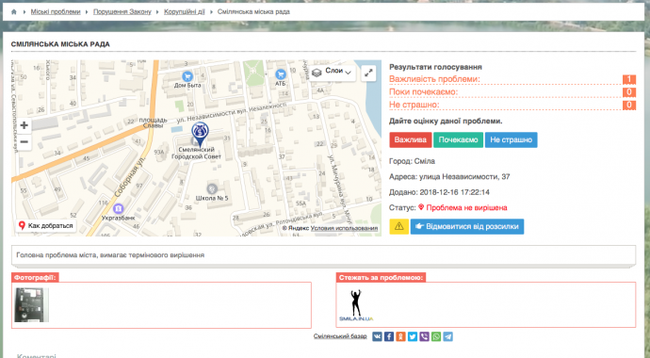
Task: Vote Не страшно for this problem
Action: pos(512,140)
